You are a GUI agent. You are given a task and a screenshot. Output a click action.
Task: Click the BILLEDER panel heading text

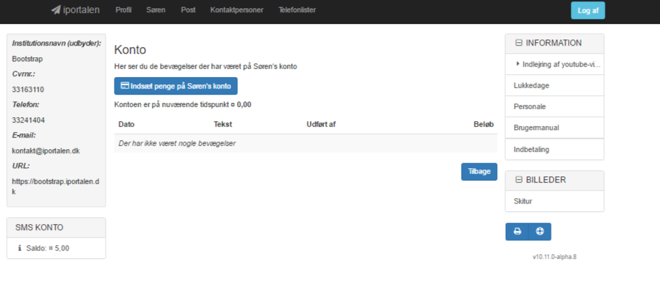(546, 180)
